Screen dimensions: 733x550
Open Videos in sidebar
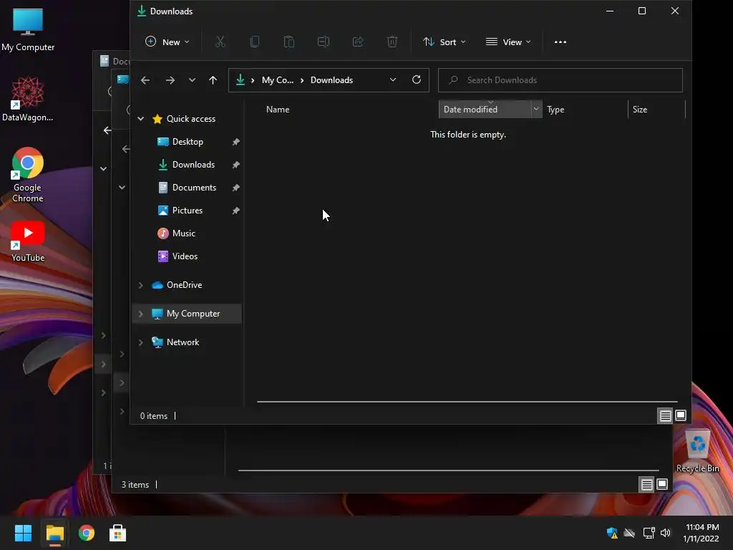(185, 256)
